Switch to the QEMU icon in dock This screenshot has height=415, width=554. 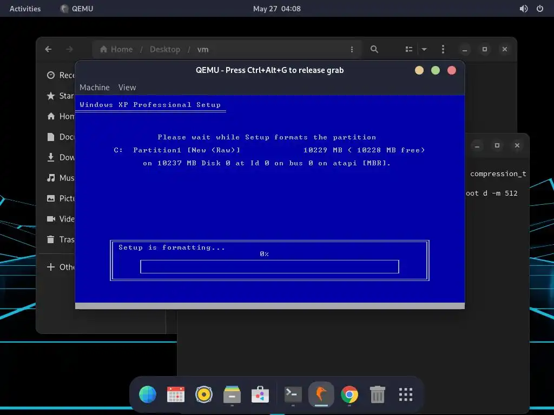321,394
